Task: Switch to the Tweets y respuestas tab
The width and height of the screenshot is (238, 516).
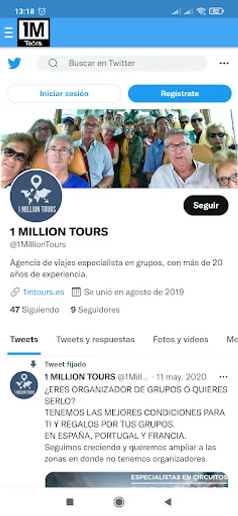Action: [95, 339]
